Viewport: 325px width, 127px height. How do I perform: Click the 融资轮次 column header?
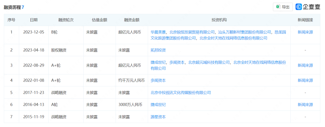[x=66, y=20]
